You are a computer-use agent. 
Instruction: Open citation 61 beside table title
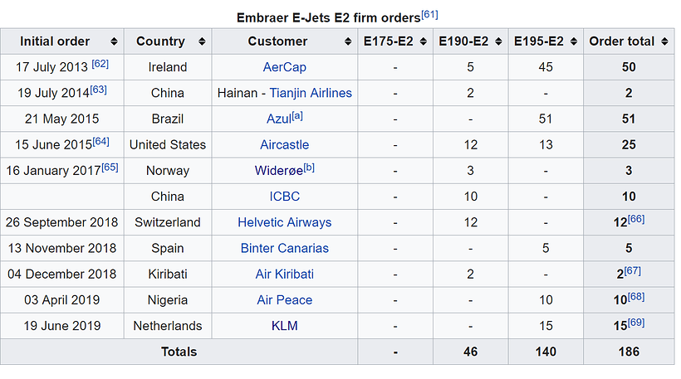click(x=429, y=14)
